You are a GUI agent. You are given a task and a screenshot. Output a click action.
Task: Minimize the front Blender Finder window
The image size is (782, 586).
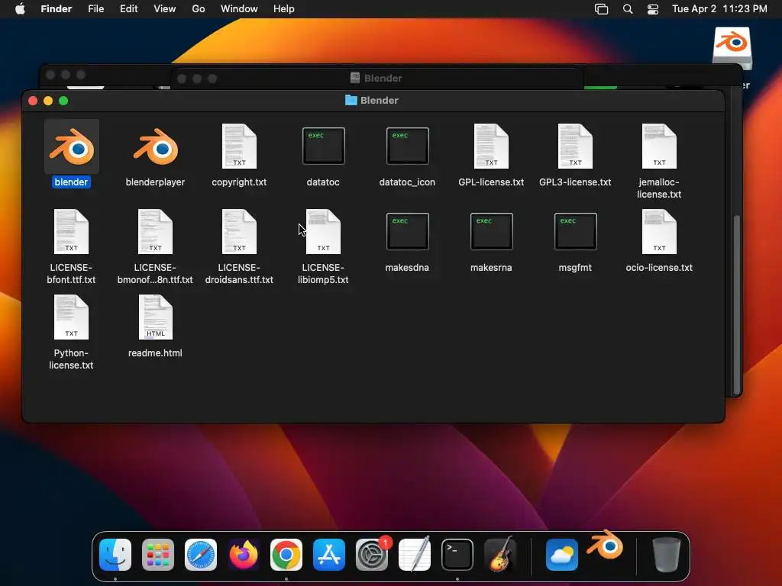pyautogui.click(x=48, y=101)
